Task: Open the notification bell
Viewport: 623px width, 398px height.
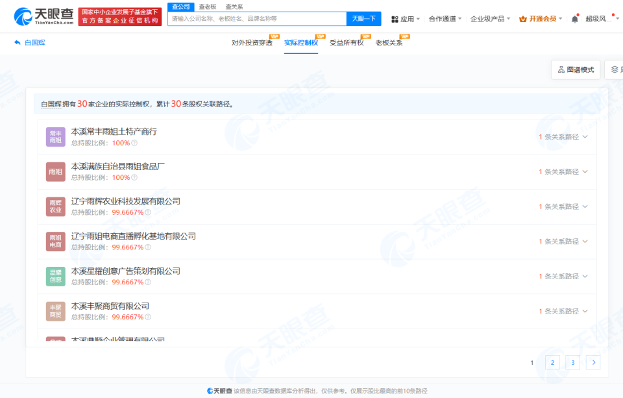Action: point(574,19)
